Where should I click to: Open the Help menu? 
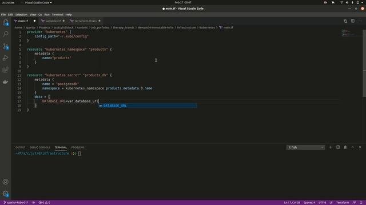pos(69,15)
